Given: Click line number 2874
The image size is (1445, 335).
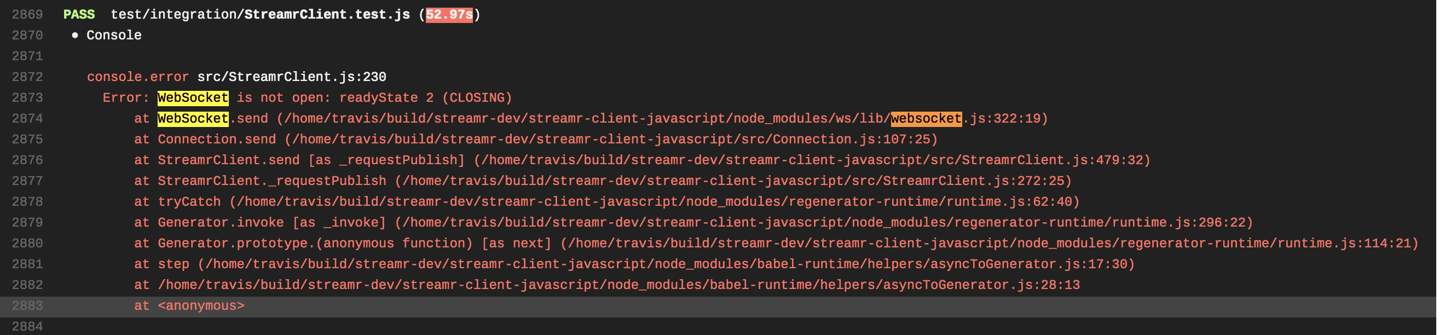Looking at the screenshot, I should point(27,118).
